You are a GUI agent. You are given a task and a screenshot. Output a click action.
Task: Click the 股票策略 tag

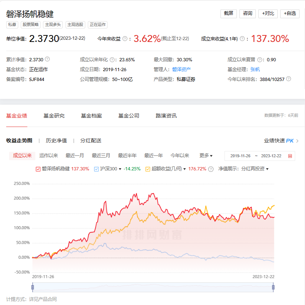[31, 25]
